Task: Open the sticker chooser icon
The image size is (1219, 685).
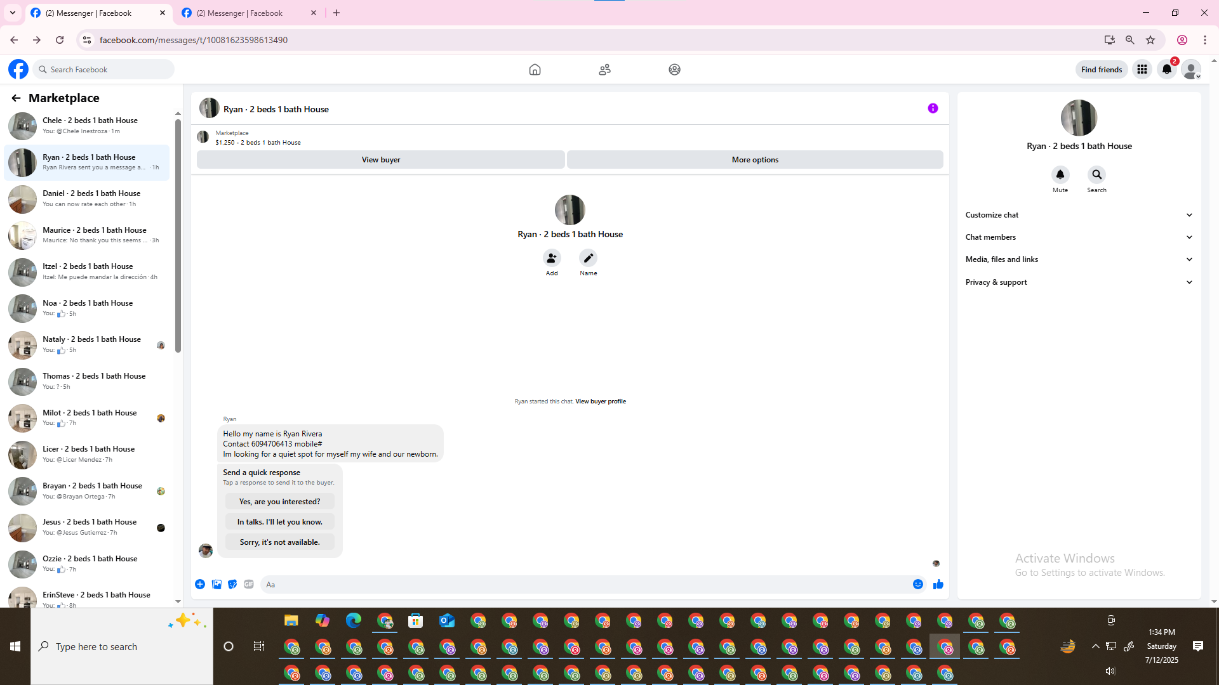Action: 232,584
